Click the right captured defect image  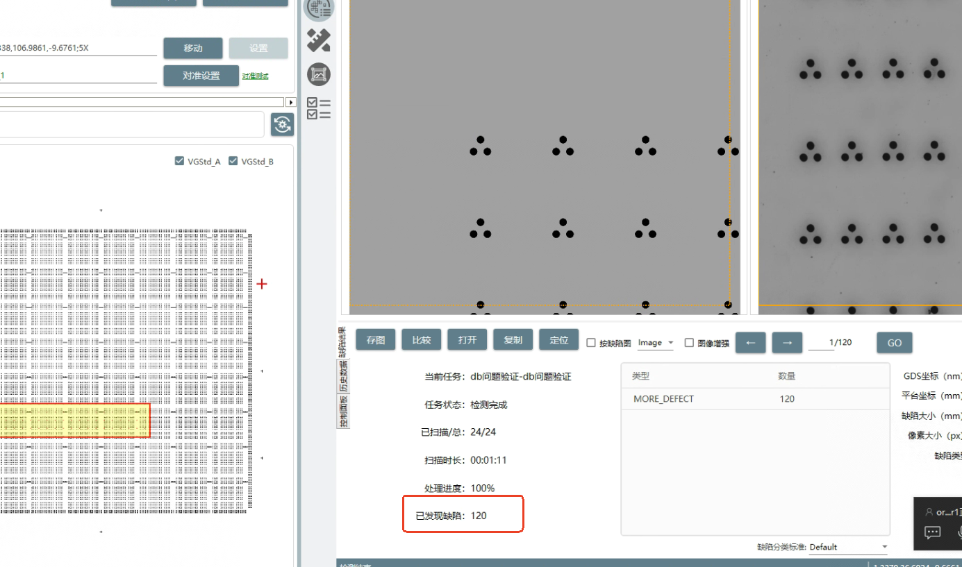tap(860, 157)
